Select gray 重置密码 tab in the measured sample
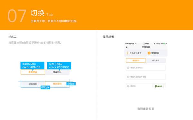This screenshot has height=120, width=193. click(33, 84)
